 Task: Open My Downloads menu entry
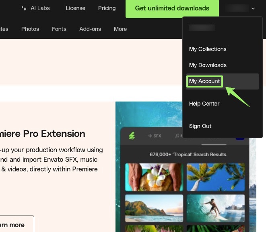(x=208, y=65)
